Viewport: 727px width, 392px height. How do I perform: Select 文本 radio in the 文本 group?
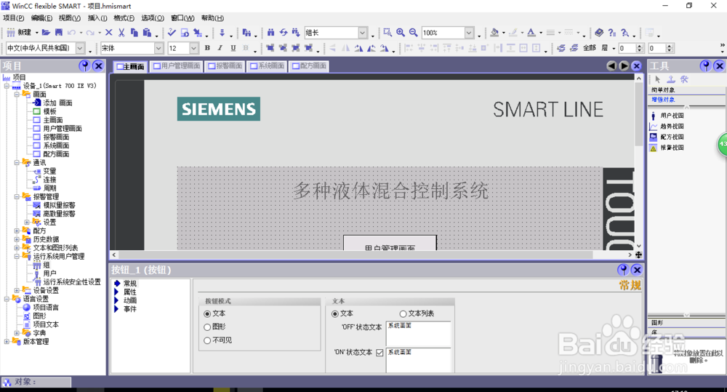(x=334, y=314)
